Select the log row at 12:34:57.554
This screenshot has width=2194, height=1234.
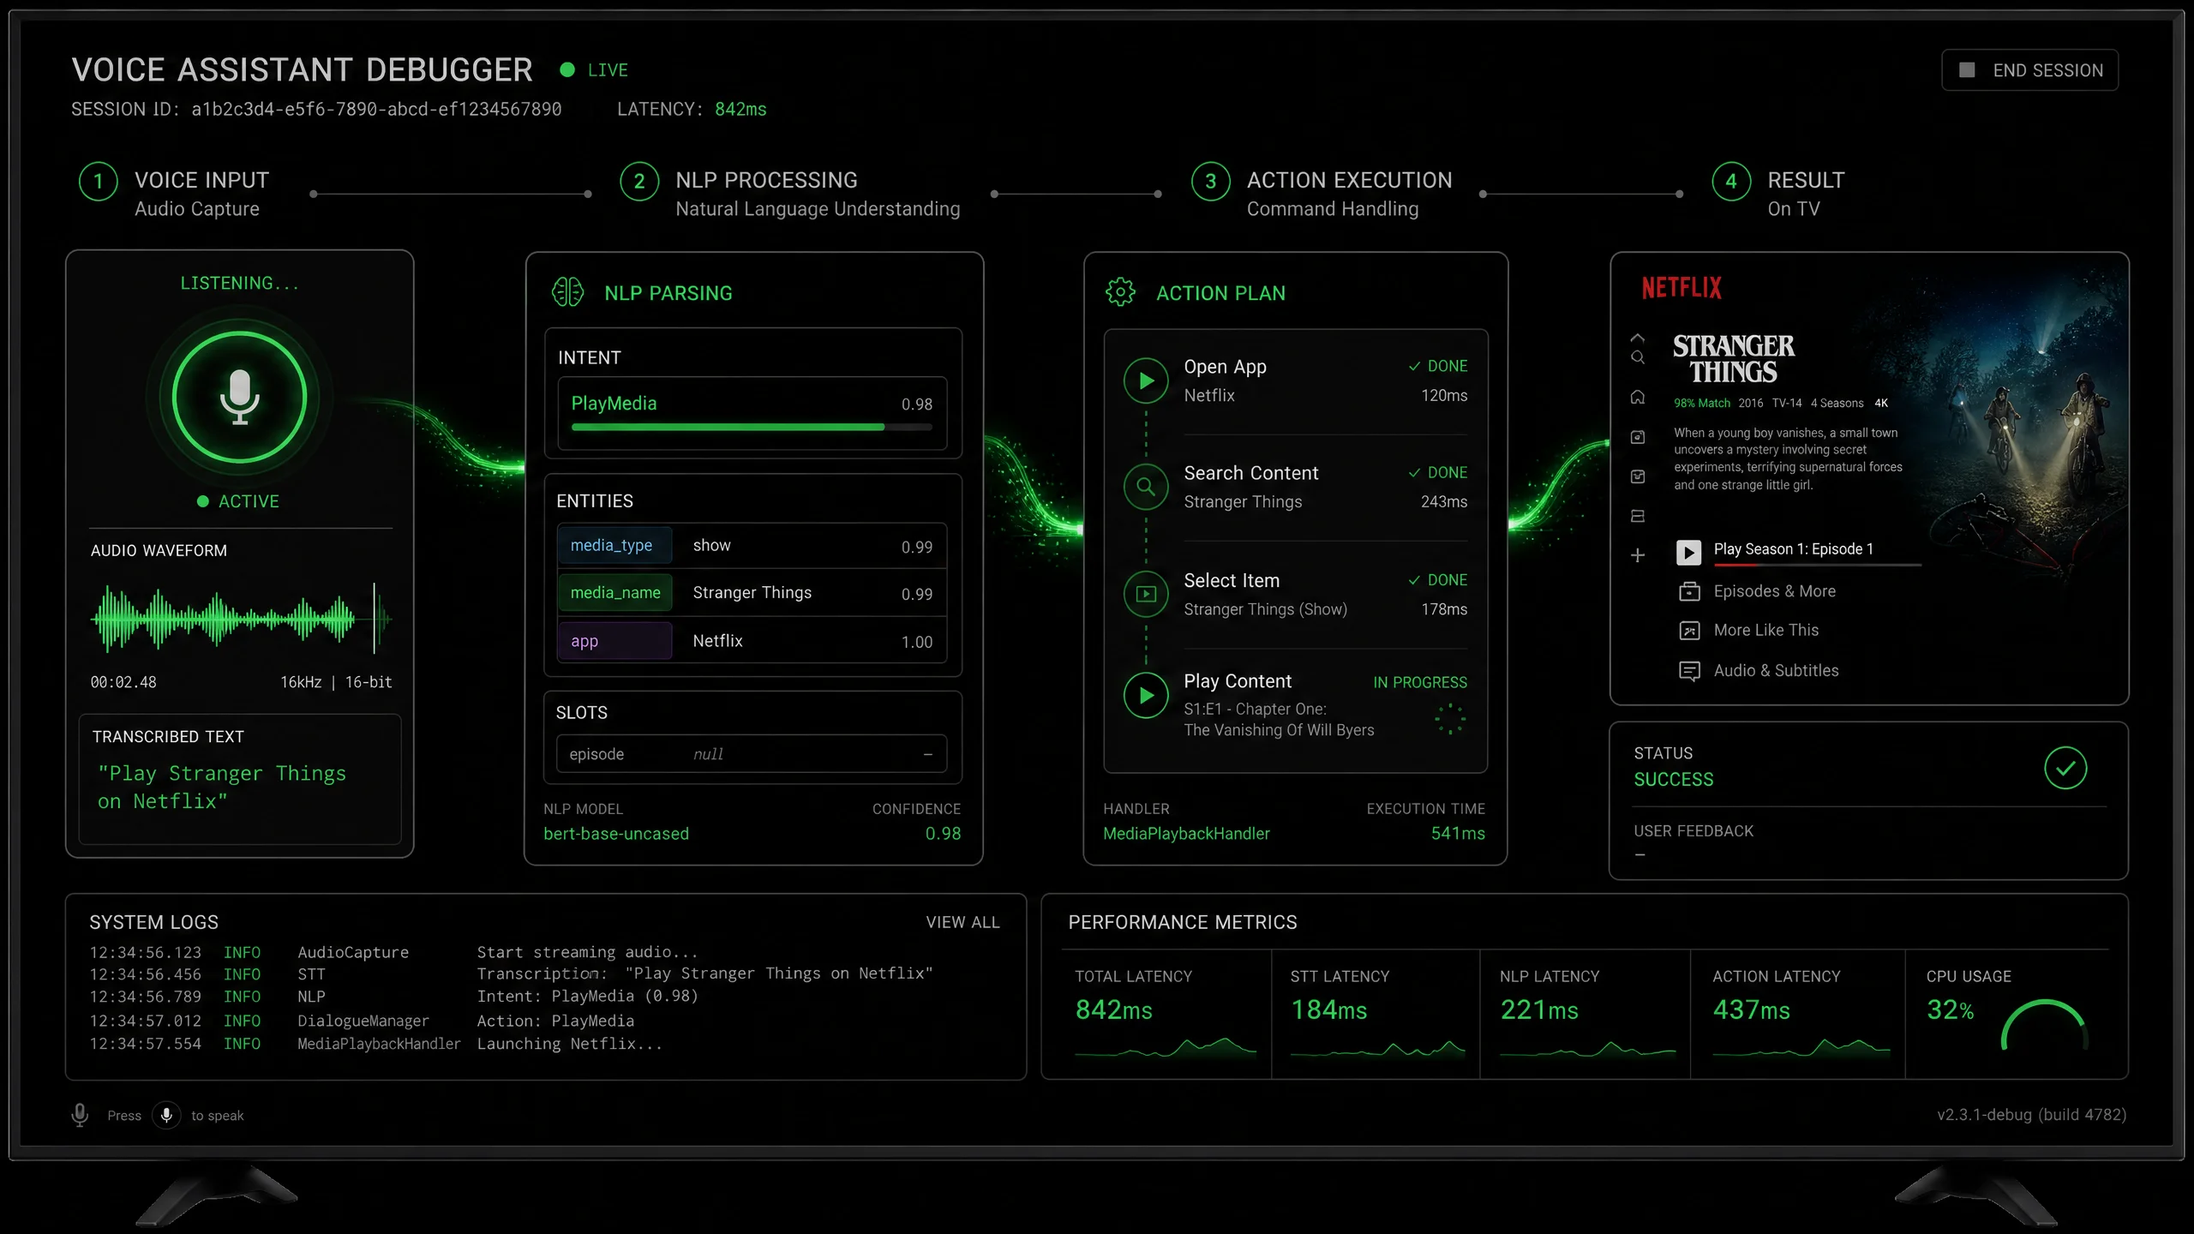[x=377, y=1044]
